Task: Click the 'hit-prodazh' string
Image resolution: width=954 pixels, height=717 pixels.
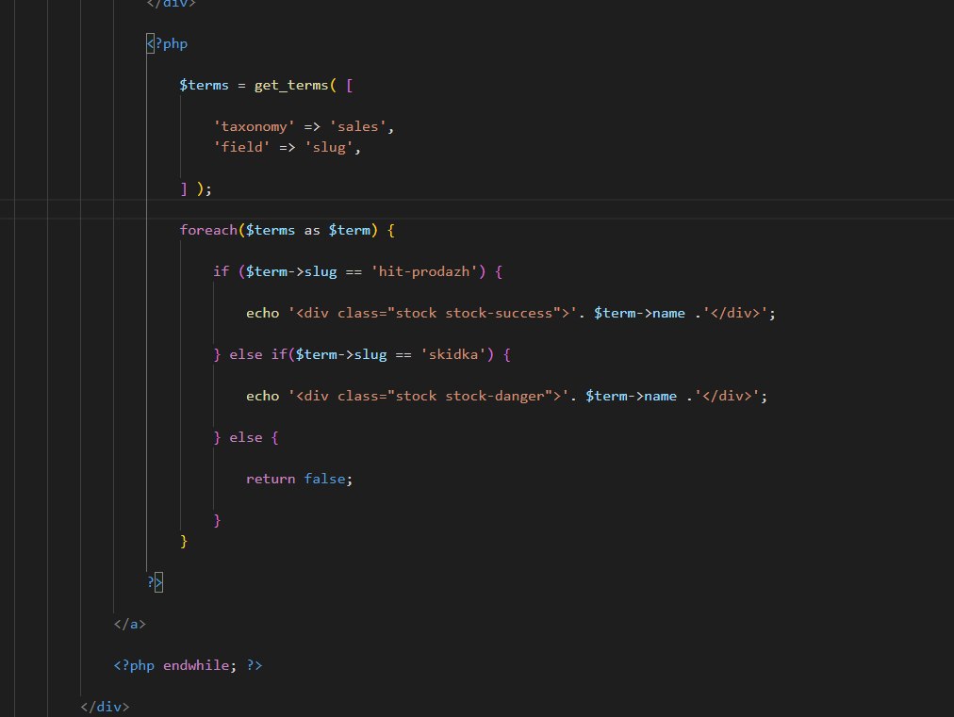Action: click(x=424, y=271)
